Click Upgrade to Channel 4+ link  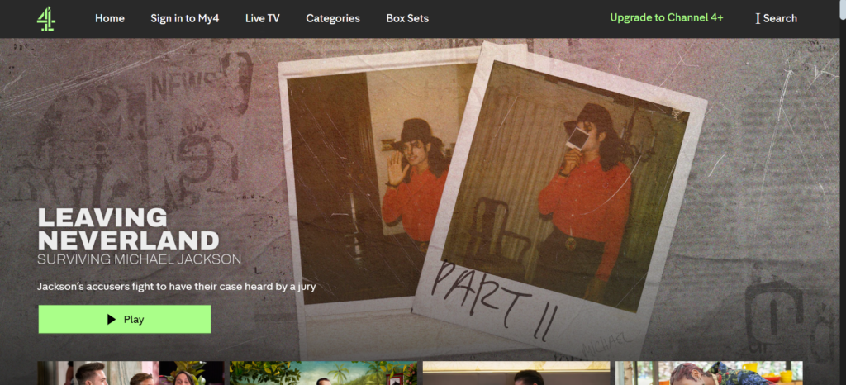click(667, 18)
